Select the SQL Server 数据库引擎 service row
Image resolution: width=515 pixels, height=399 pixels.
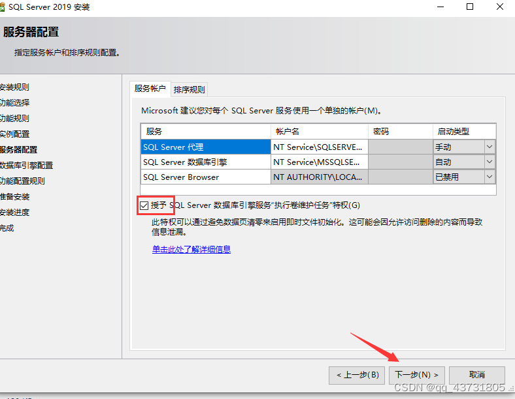click(x=206, y=162)
